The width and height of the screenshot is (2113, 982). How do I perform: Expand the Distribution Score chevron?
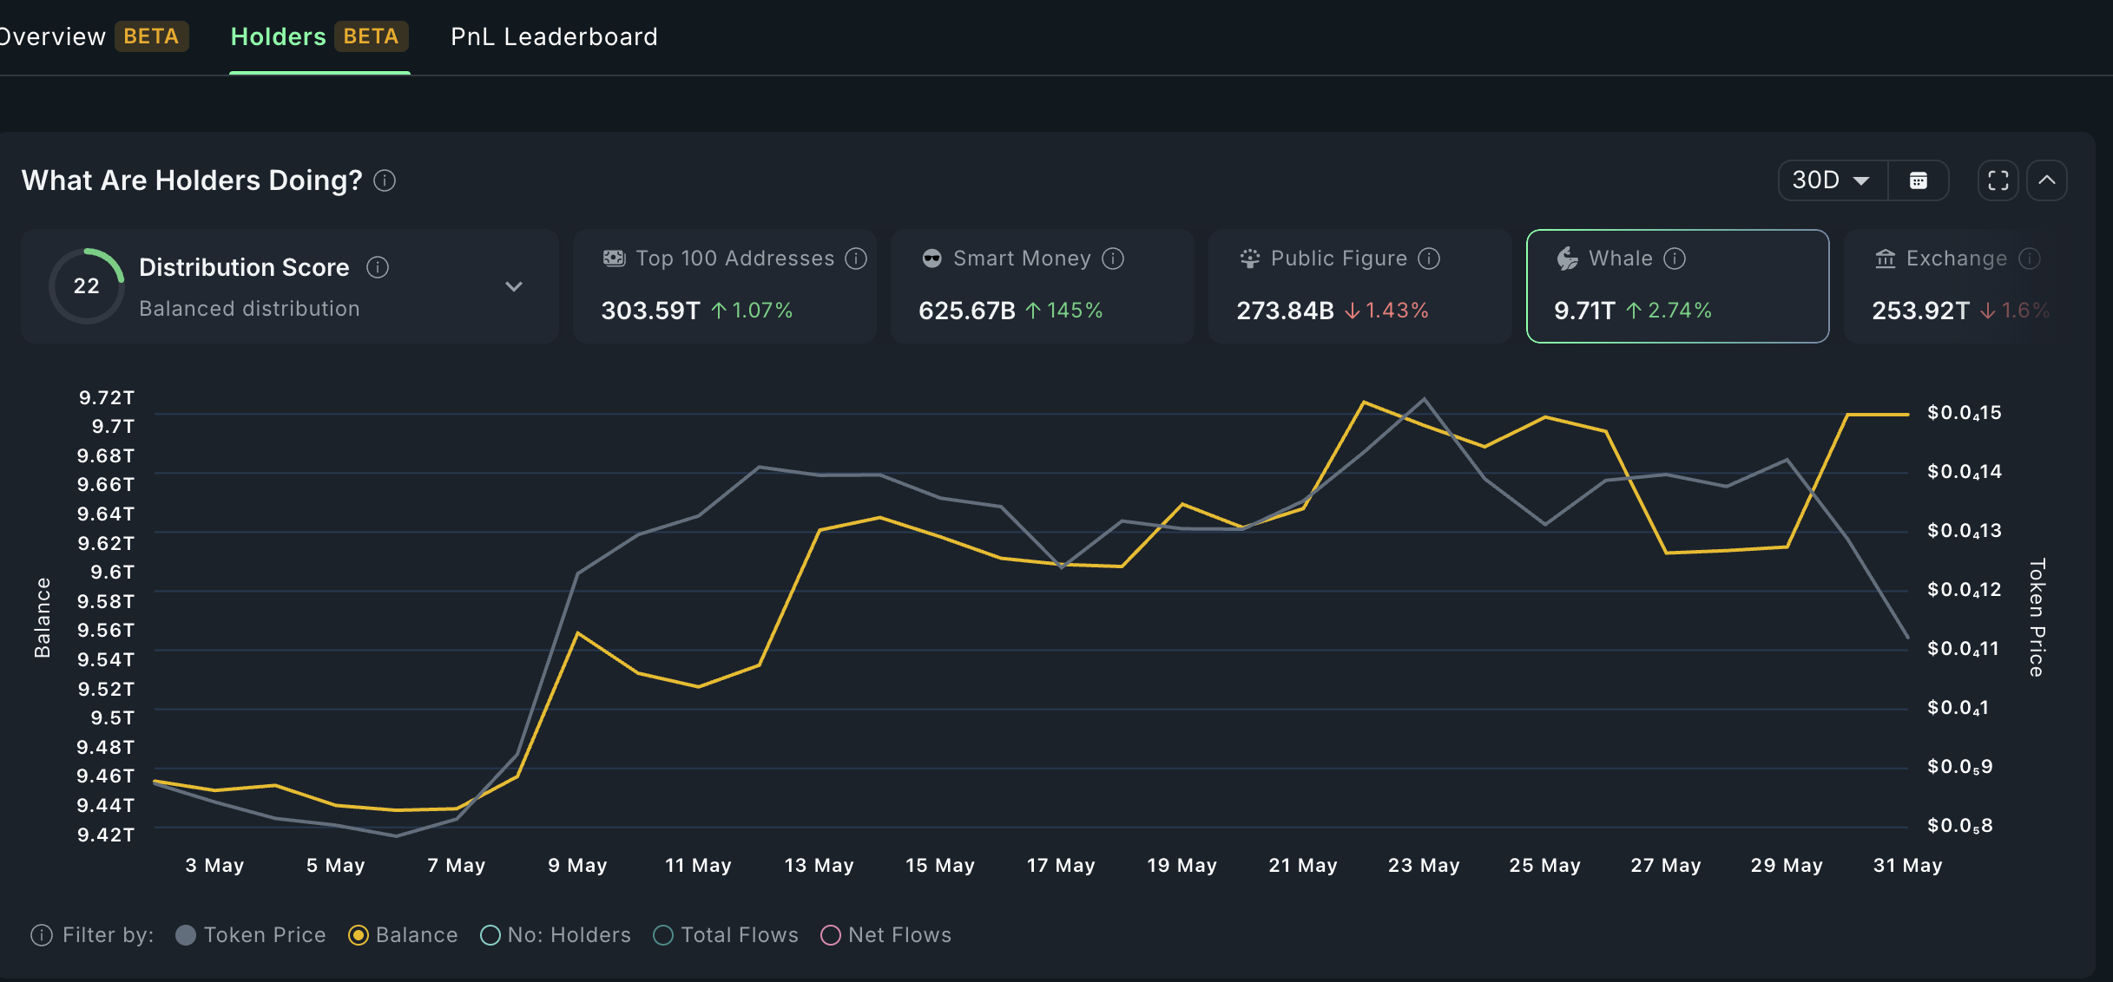[514, 286]
